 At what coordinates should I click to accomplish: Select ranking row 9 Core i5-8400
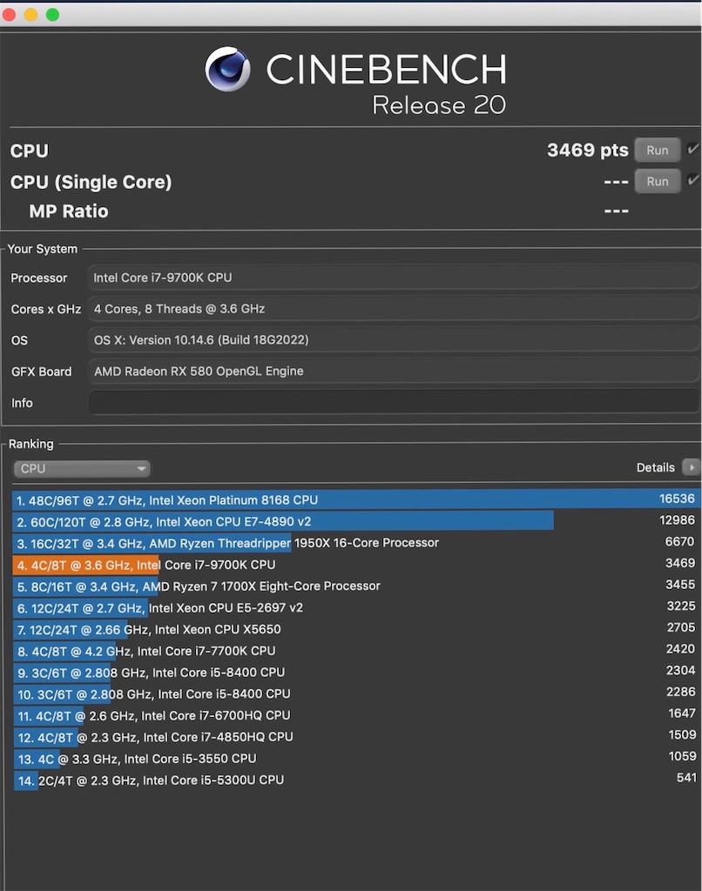[356, 673]
